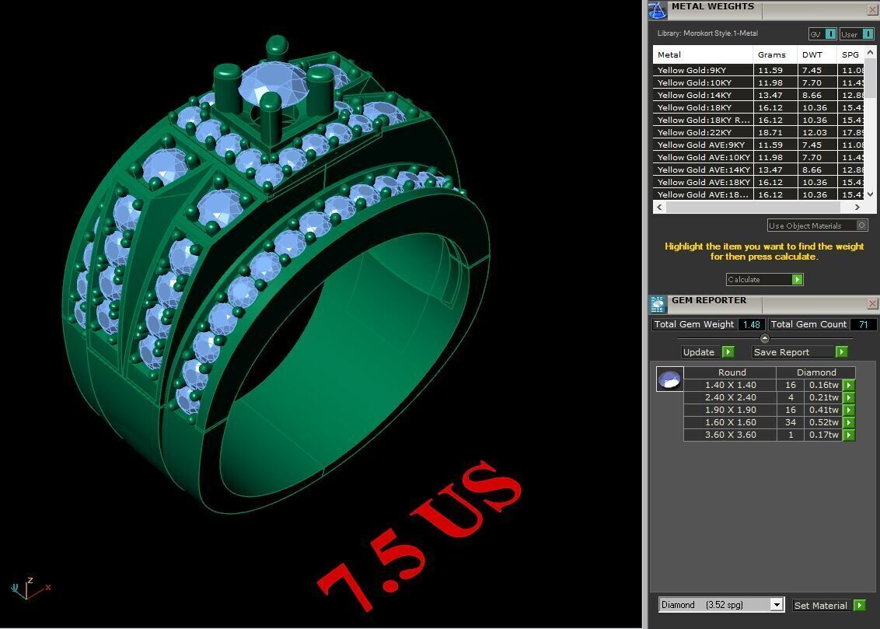Click the metal table scroll up arrow

(x=870, y=52)
